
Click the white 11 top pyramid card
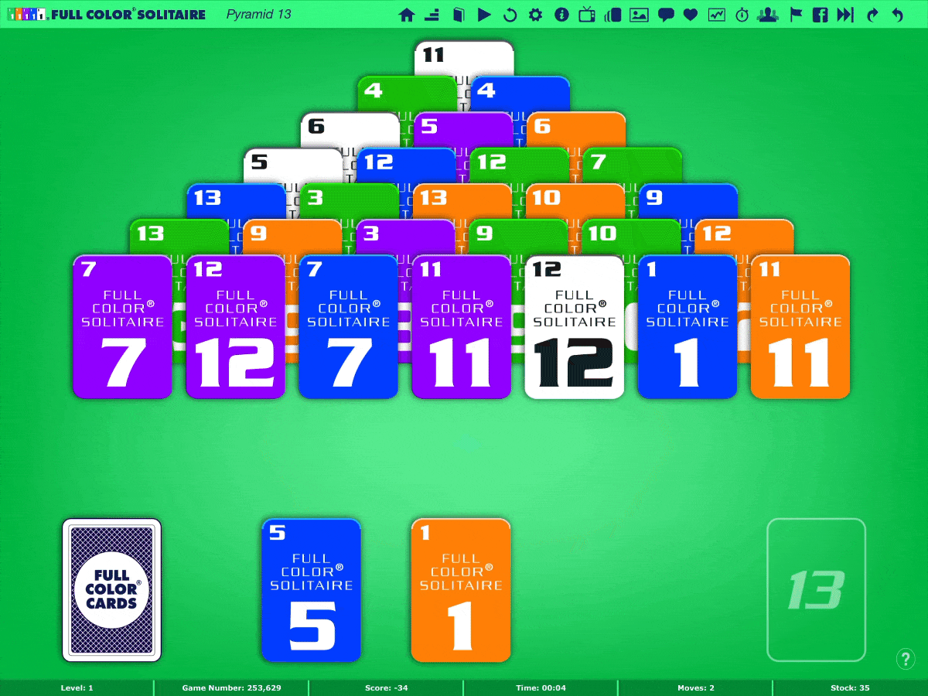[464, 57]
